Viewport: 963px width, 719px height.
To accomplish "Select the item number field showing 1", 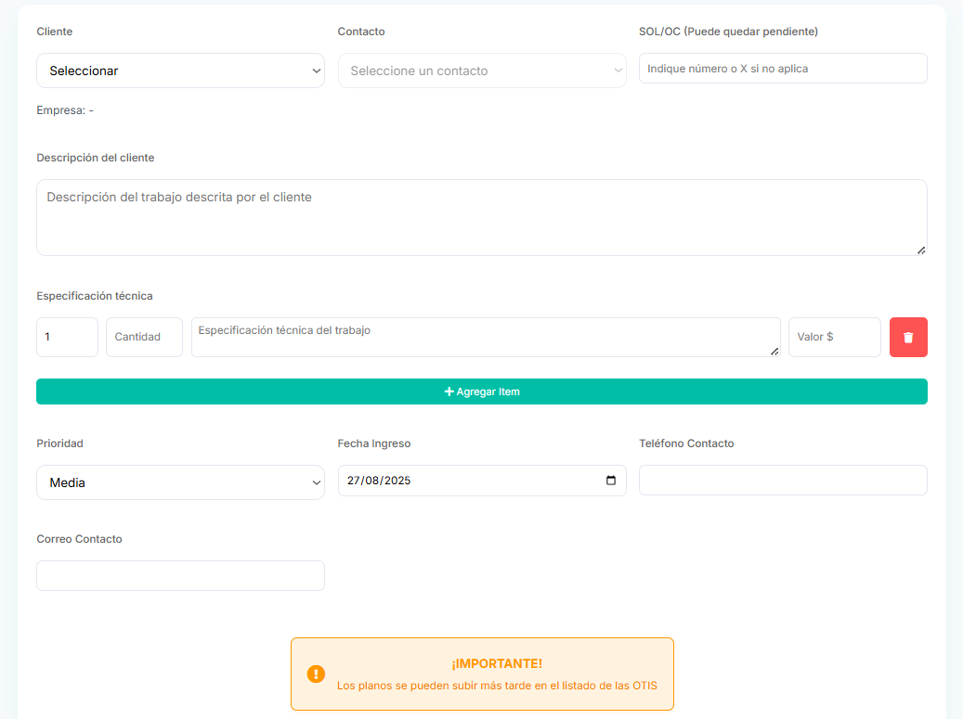I will click(67, 337).
